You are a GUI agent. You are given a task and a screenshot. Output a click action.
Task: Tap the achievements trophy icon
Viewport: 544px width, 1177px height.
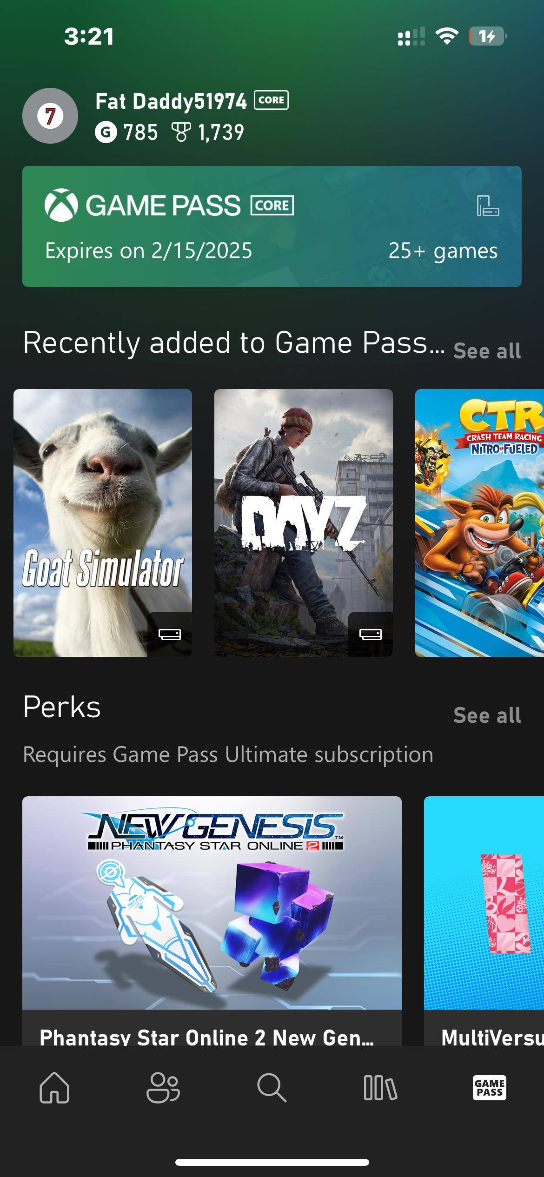pos(181,132)
